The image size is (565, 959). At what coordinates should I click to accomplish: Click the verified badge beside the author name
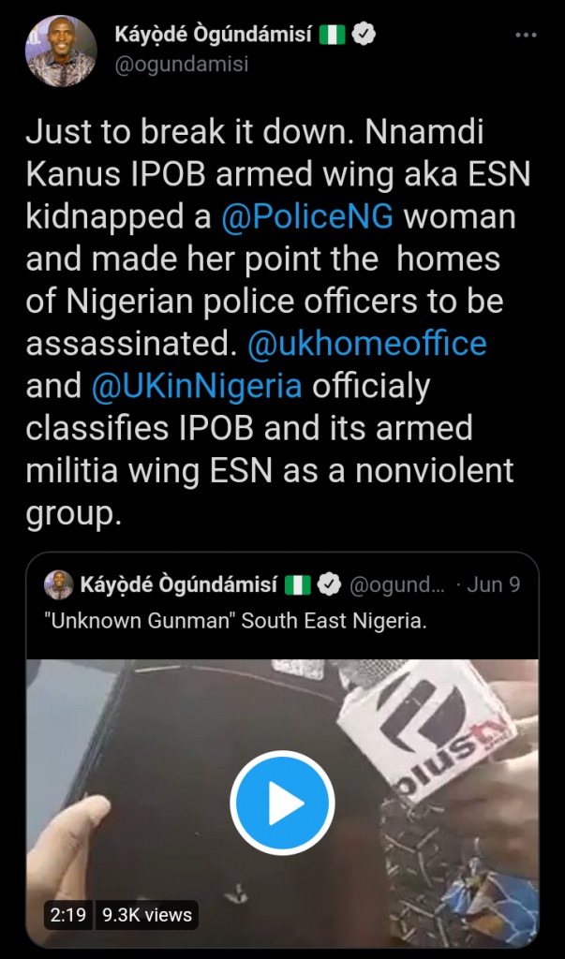[368, 36]
